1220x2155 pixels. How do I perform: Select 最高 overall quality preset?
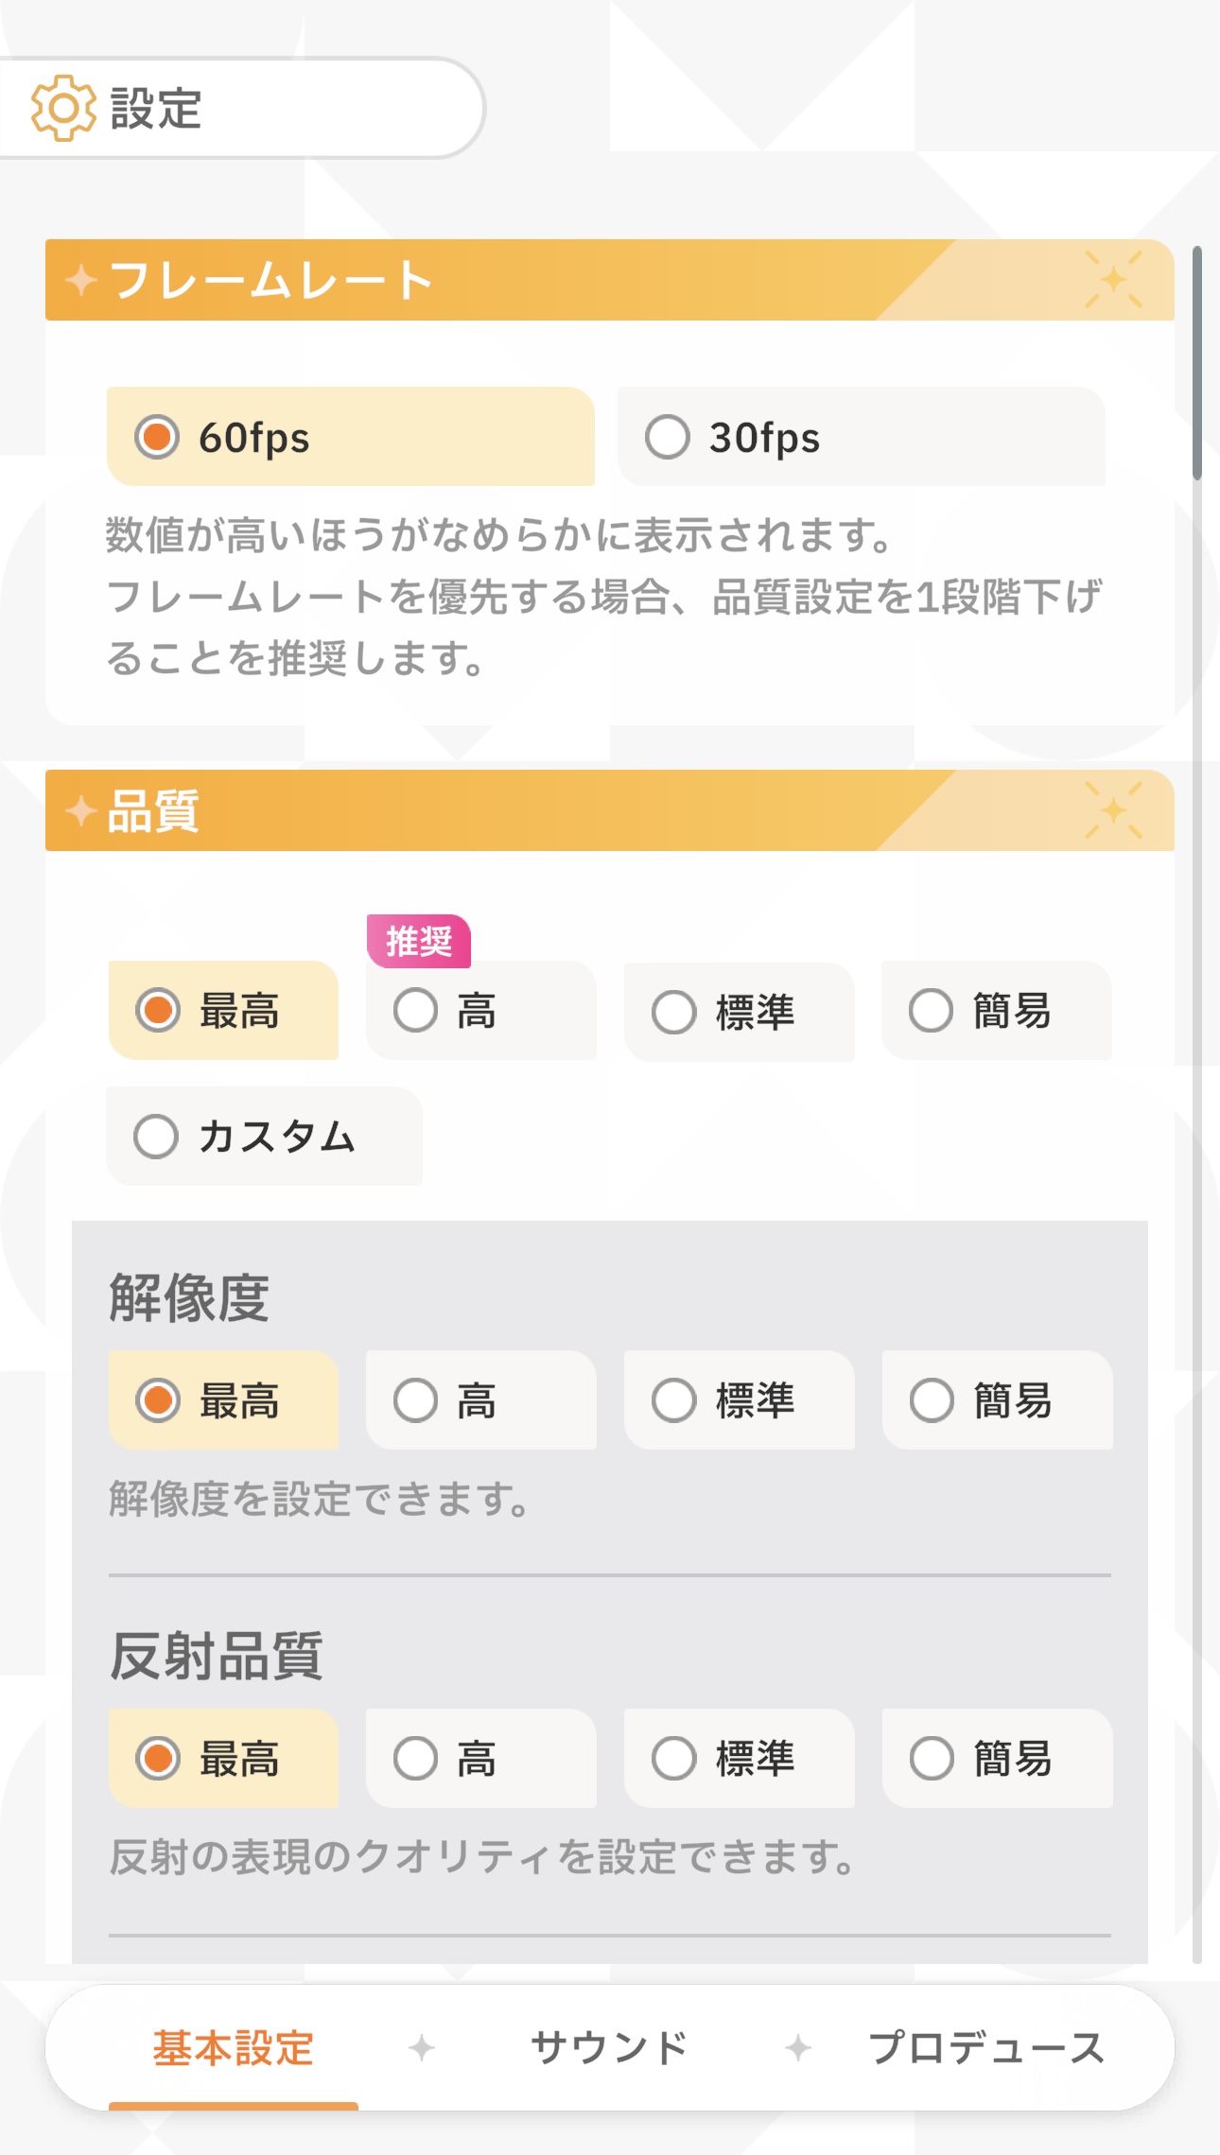(224, 1011)
